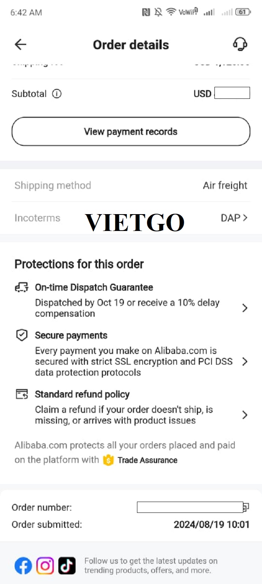Tap the Order details title
This screenshot has width=262, height=584.
[x=131, y=45]
